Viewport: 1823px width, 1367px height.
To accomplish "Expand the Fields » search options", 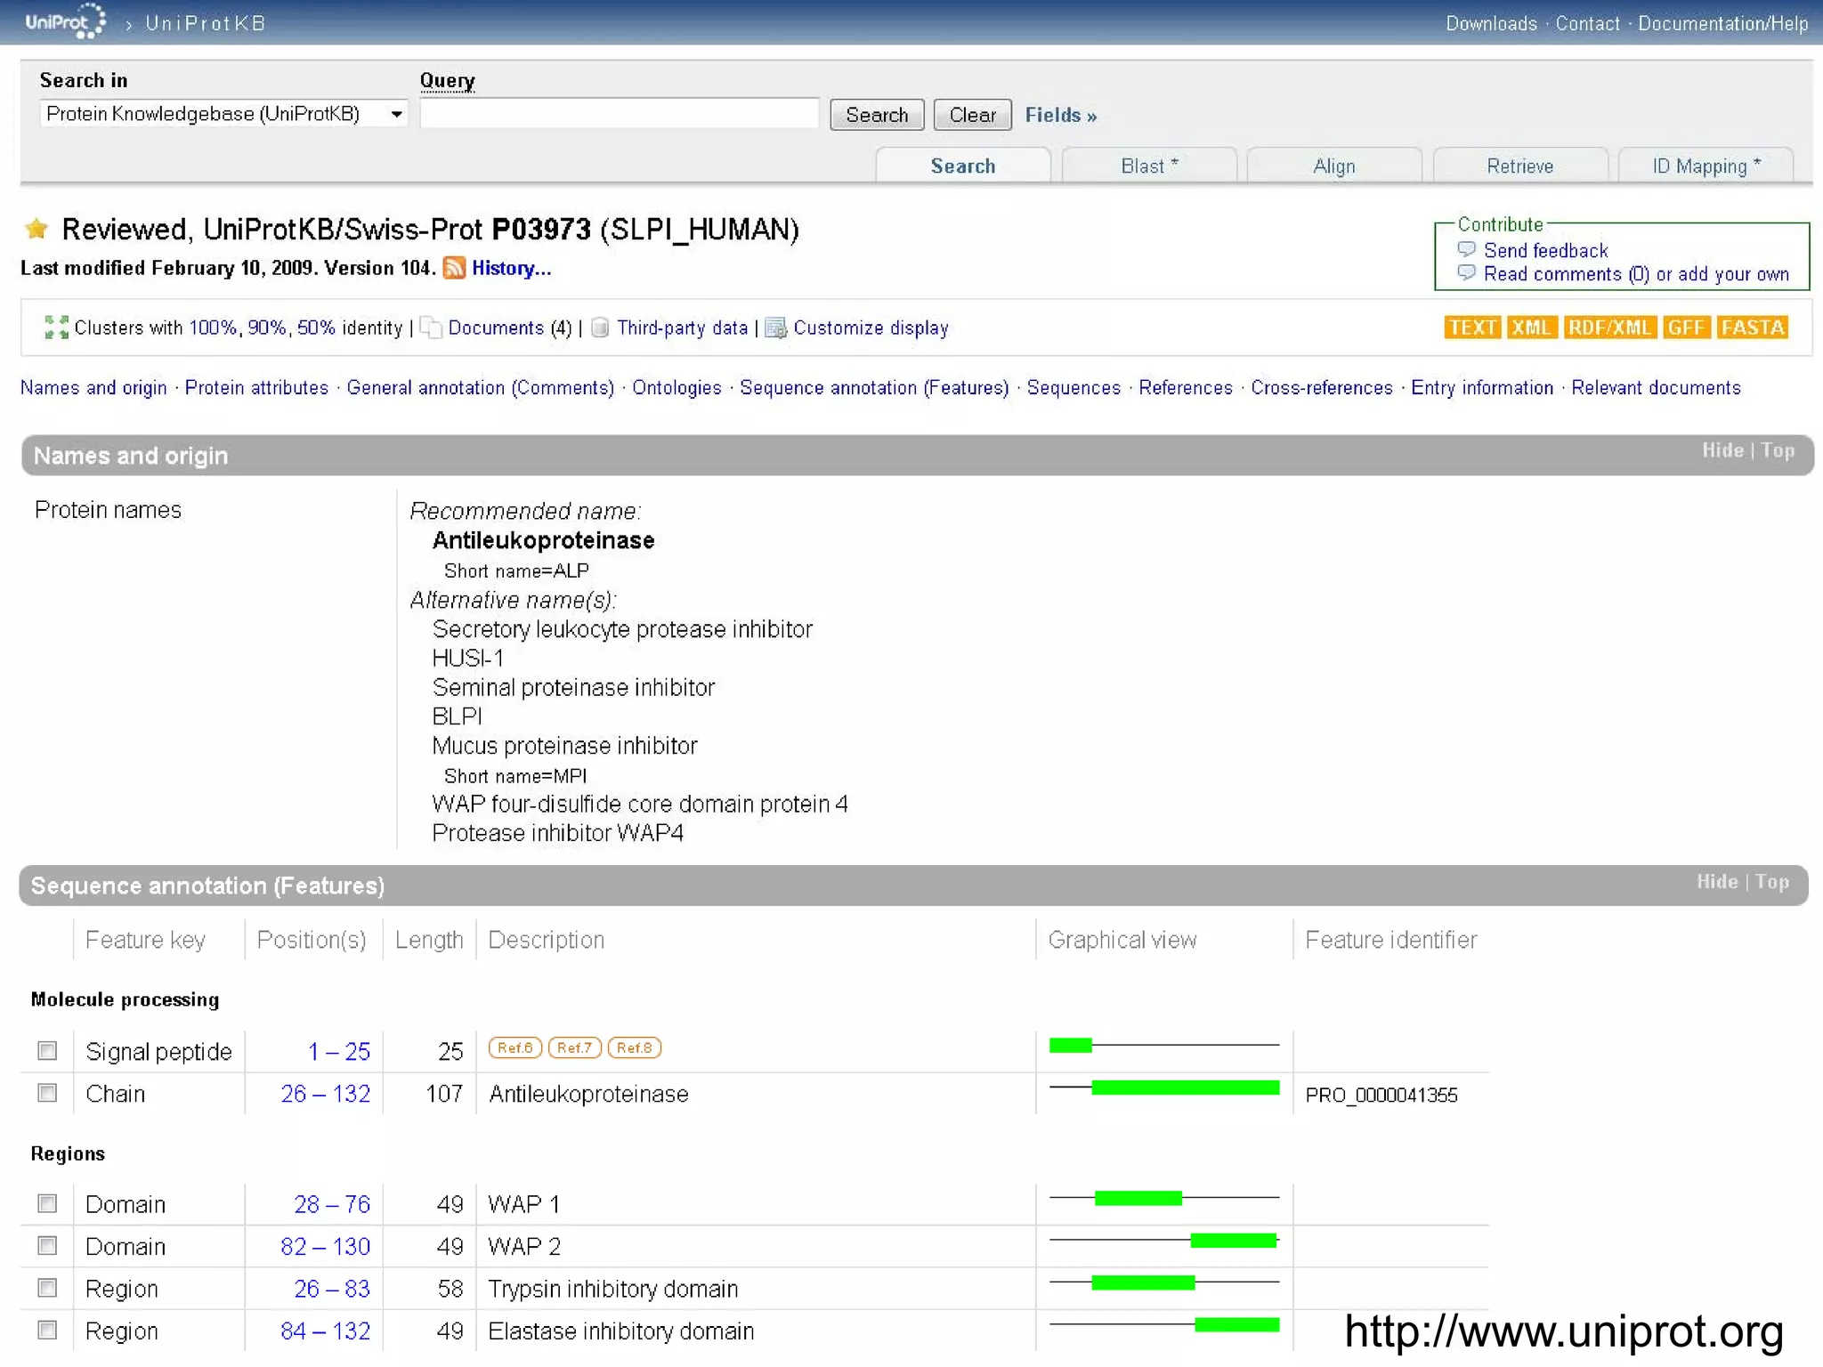I will pos(1060,115).
